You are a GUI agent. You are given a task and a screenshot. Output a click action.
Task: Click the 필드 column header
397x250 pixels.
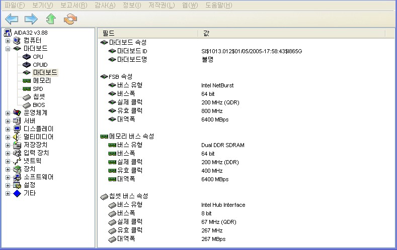tap(148, 33)
